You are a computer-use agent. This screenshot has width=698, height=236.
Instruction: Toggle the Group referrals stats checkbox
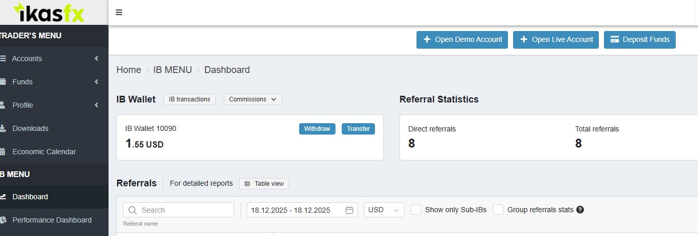coord(498,210)
